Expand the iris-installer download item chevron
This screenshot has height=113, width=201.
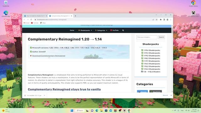pyautogui.click(x=44, y=95)
